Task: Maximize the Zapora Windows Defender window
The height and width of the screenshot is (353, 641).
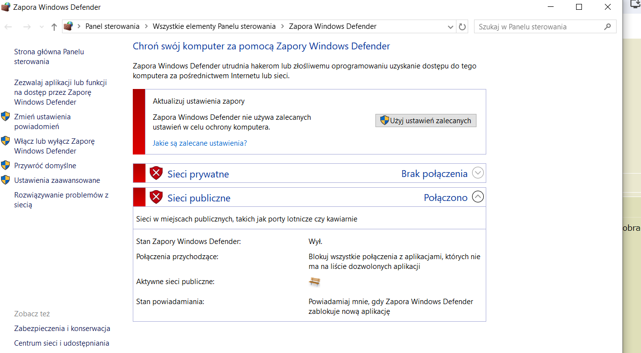Action: [x=579, y=7]
